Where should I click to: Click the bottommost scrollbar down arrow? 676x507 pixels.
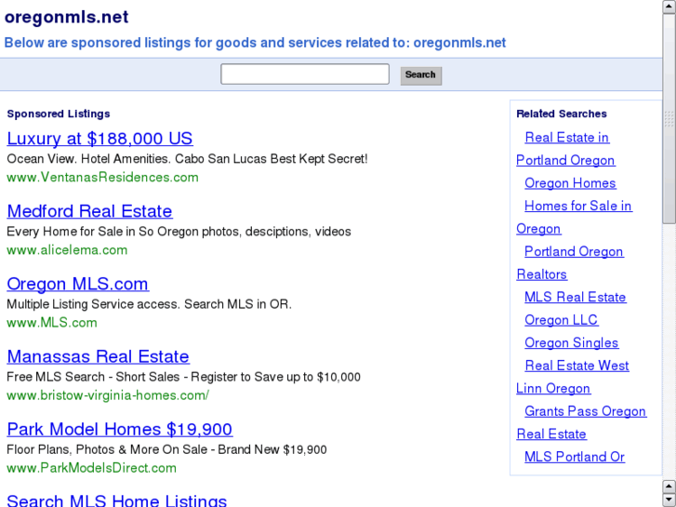[669, 500]
